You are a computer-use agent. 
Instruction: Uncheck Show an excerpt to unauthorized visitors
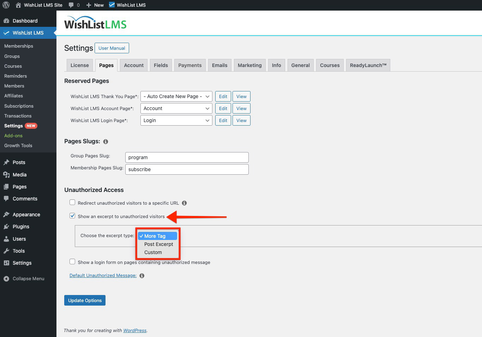click(x=72, y=216)
